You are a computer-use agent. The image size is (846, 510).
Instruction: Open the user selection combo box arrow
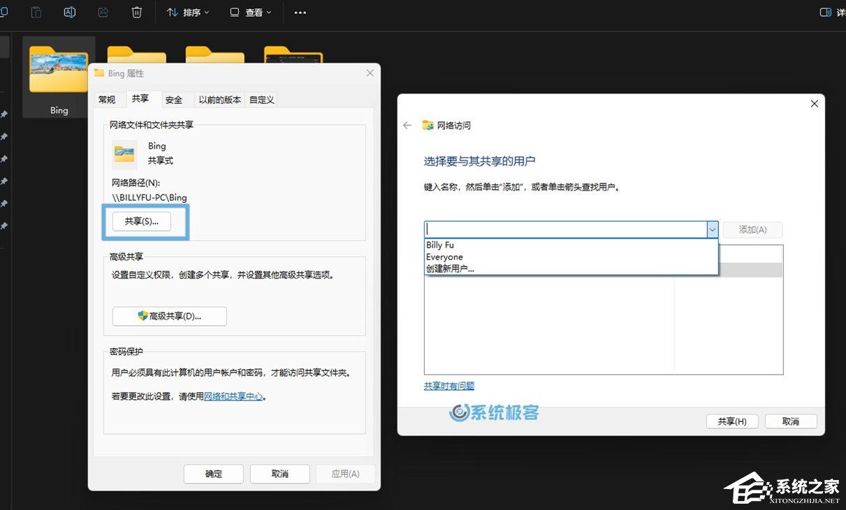(712, 230)
